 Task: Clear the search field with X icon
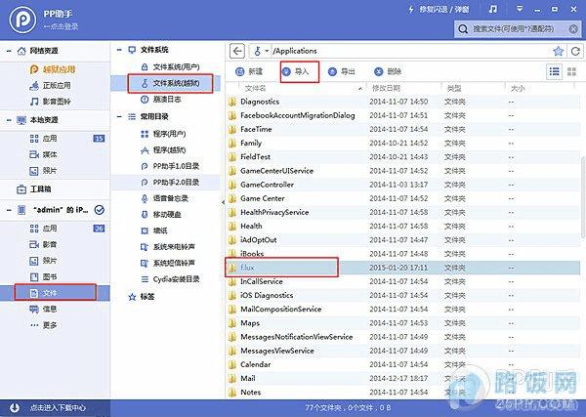click(573, 28)
